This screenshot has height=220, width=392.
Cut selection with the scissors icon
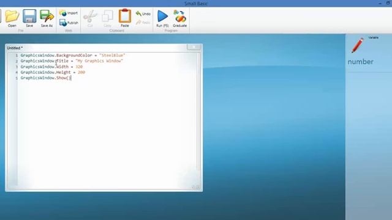[x=90, y=18]
